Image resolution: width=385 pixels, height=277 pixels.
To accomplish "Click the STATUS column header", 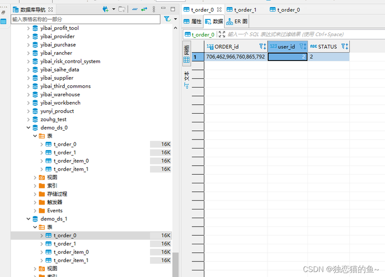I will [x=327, y=47].
